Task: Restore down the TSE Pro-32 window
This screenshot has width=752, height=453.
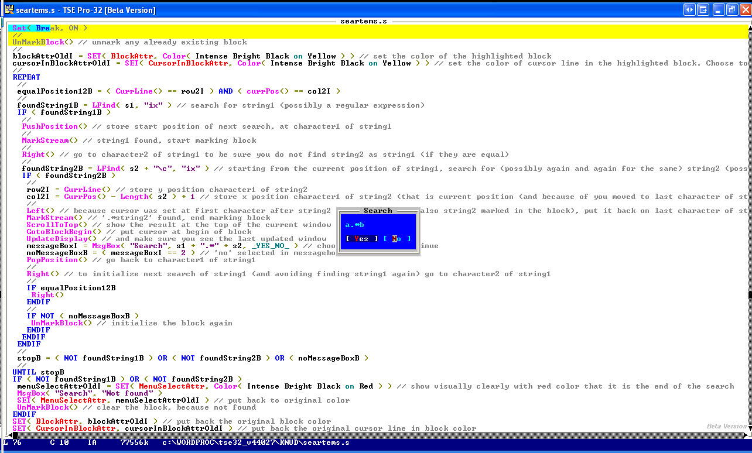Action: (732, 9)
